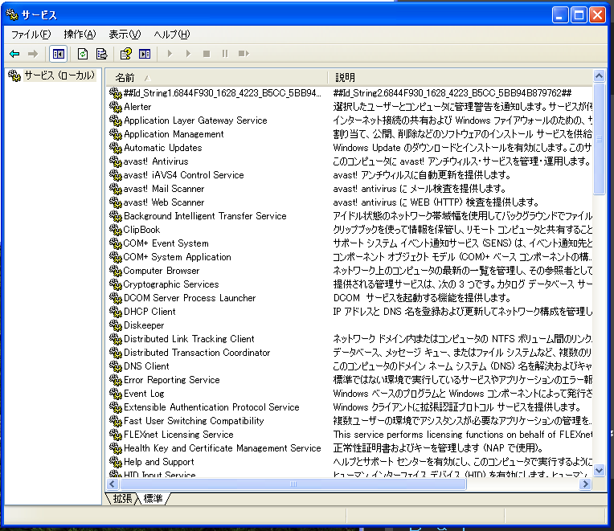614x531 pixels.
Task: Select Application Layer Gateway Service
Action: pos(195,120)
